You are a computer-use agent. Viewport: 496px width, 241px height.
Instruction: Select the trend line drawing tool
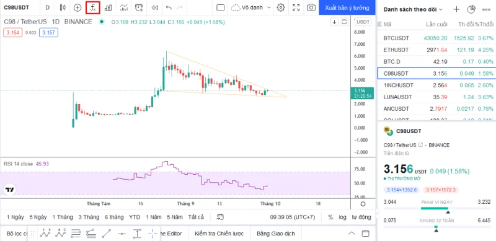tap(107, 234)
